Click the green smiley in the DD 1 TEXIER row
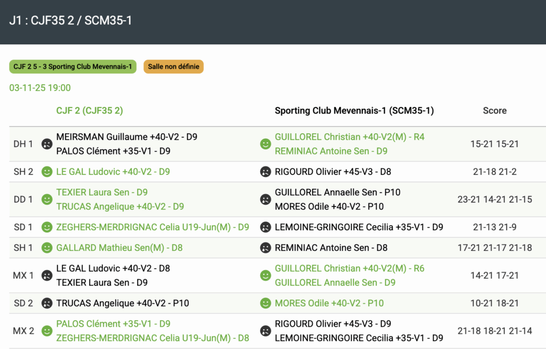Screen dimensions: 546x349 tap(47, 199)
